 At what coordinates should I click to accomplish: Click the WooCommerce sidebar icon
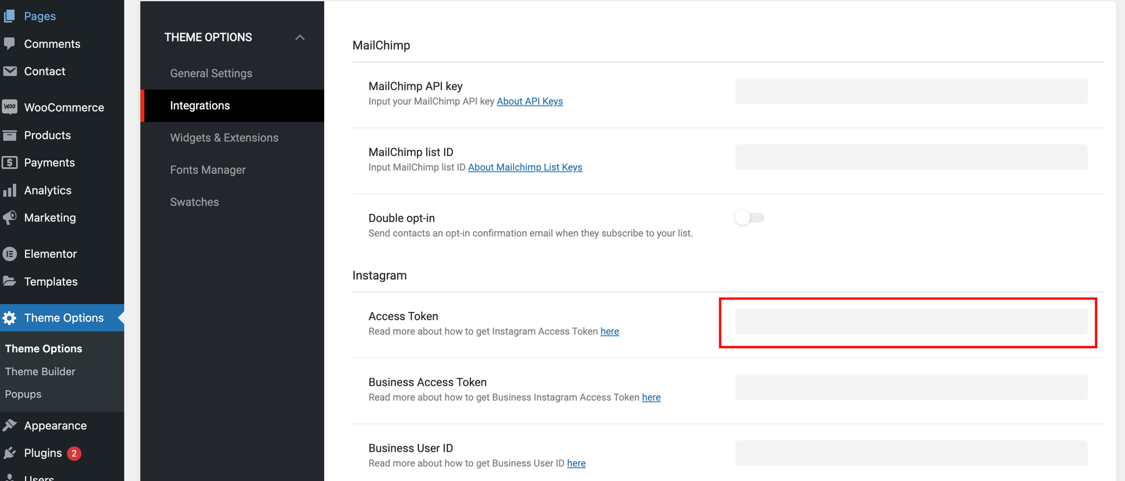click(10, 107)
